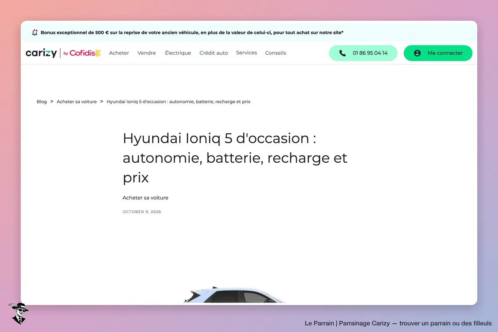Open Acheter sa voiture category under title

[145, 198]
